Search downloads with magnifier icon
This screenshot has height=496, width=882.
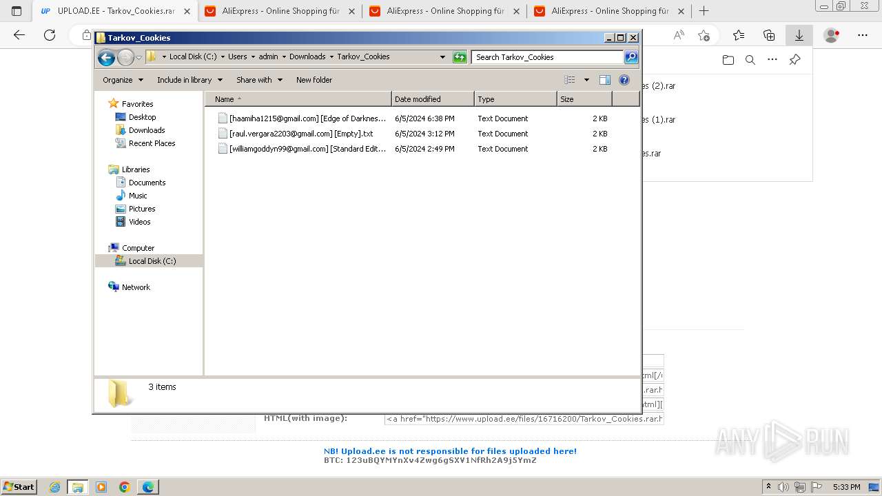(750, 60)
